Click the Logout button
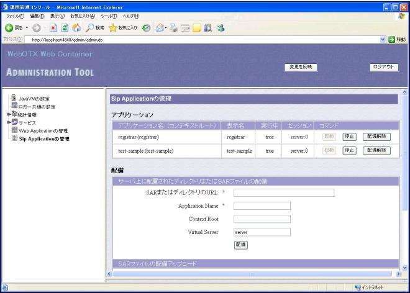 [x=383, y=67]
